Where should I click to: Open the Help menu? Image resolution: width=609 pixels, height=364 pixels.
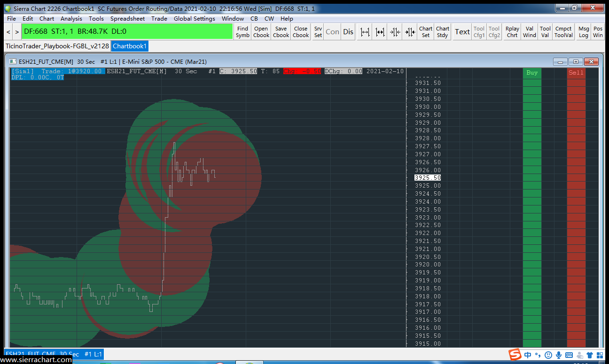click(x=287, y=19)
